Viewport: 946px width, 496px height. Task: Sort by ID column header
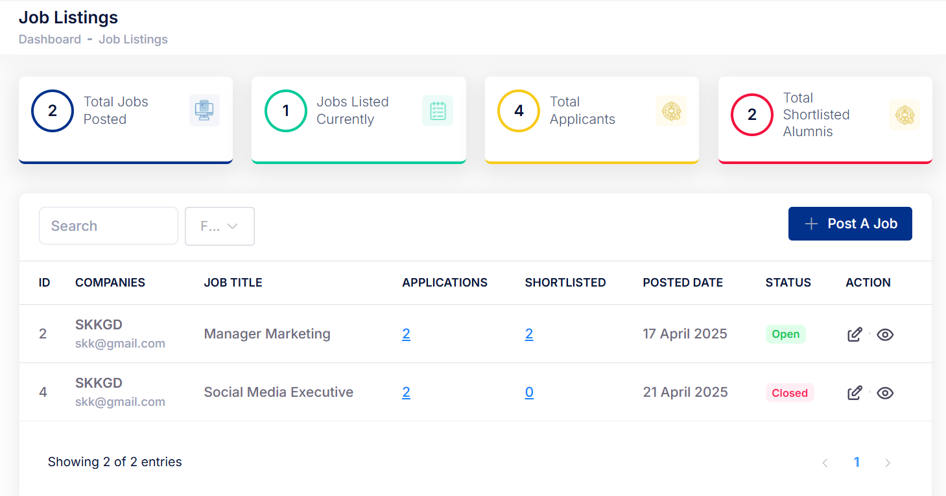coord(45,283)
